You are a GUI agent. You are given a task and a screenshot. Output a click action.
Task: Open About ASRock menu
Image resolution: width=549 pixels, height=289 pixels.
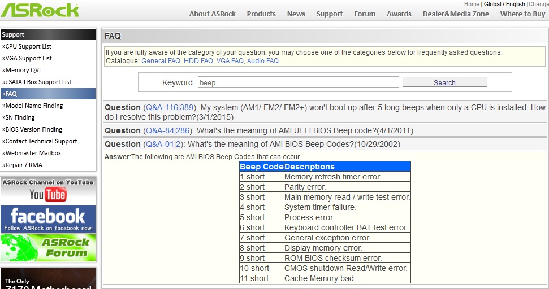point(212,14)
